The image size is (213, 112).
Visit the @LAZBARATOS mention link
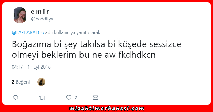(28, 32)
